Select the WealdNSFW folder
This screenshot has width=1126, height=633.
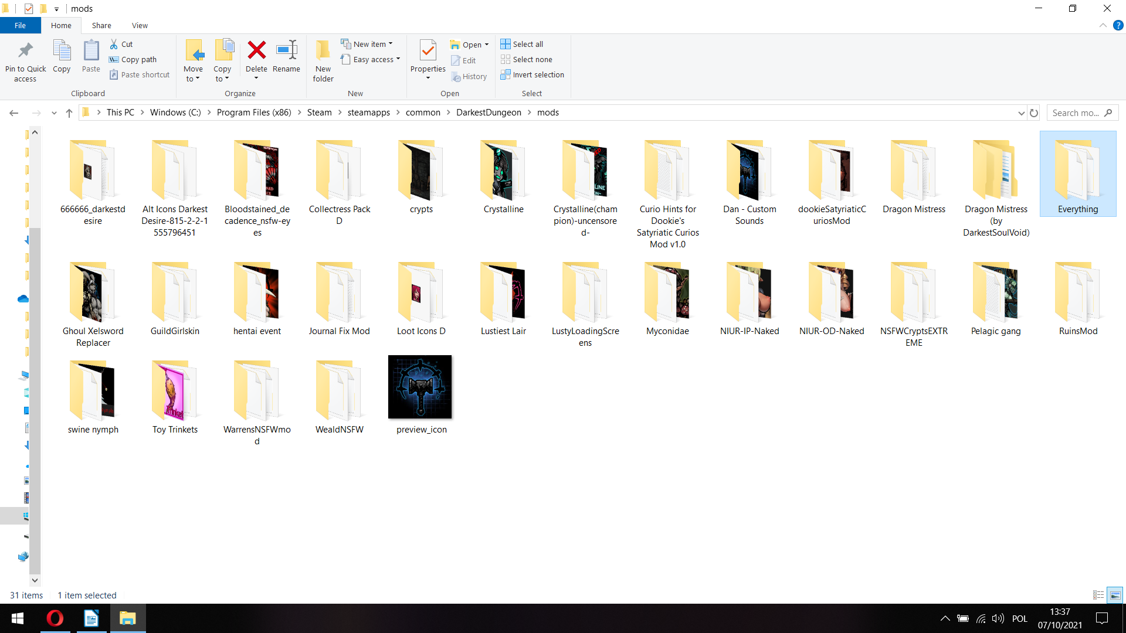coord(339,397)
